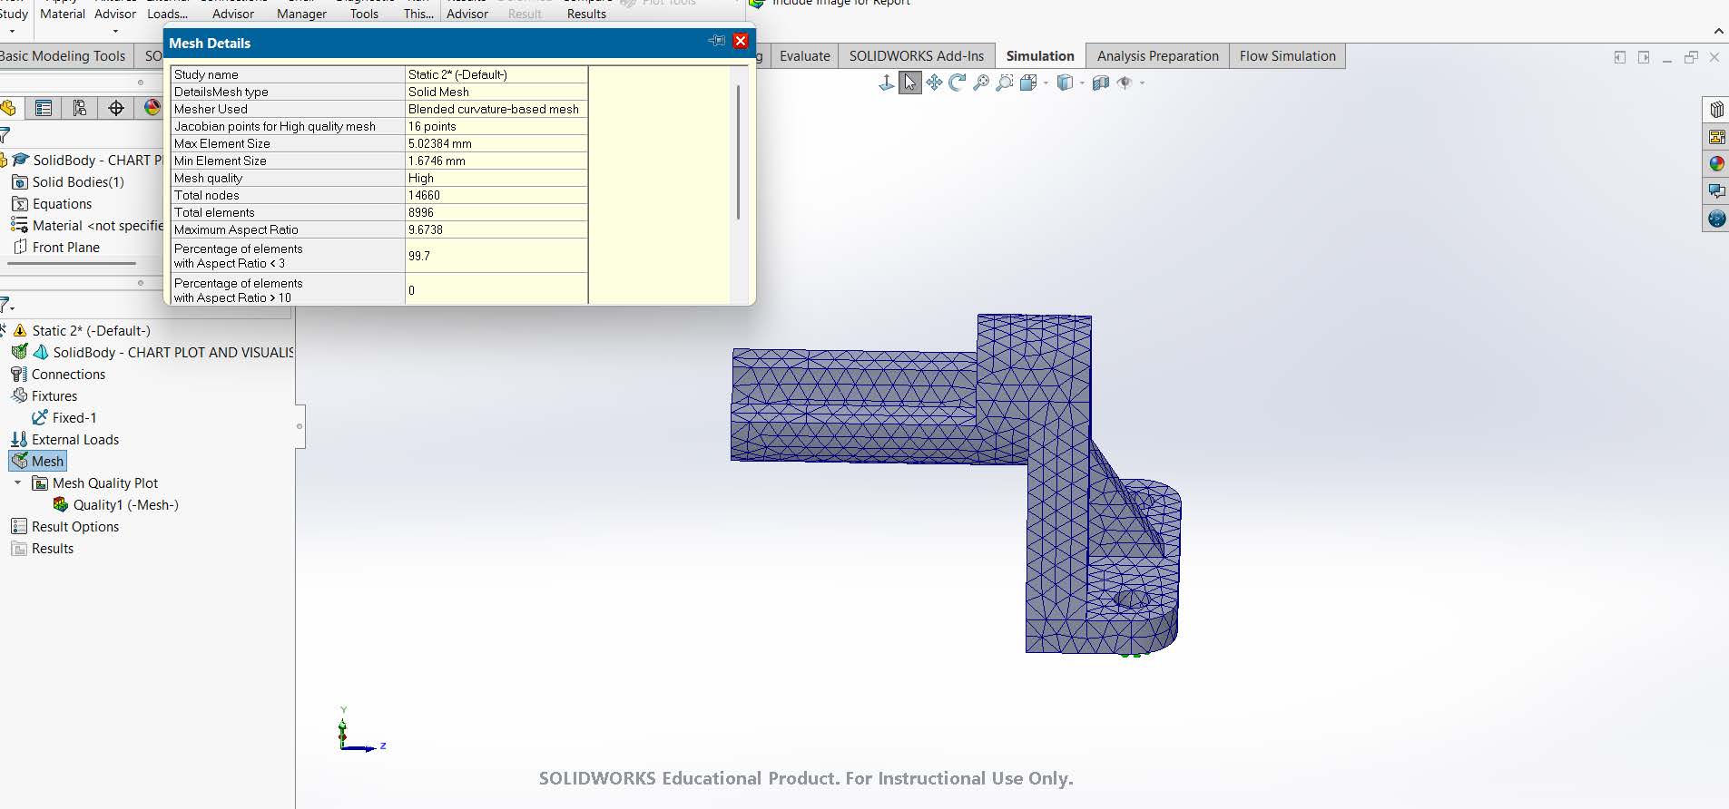
Task: Open the Hide/Show Items dropdown arrow
Action: coord(1142,83)
